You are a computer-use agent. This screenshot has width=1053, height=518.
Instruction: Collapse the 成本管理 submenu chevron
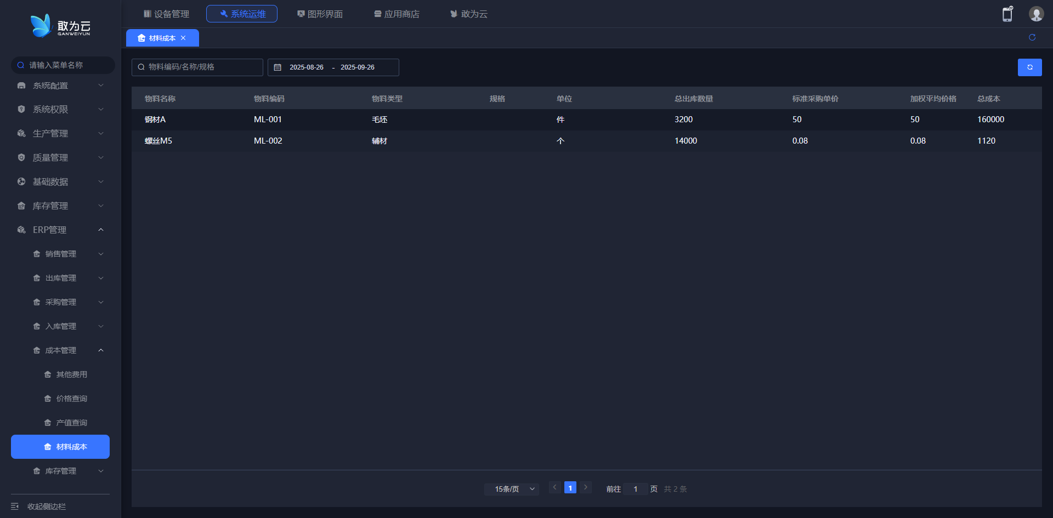pyautogui.click(x=101, y=350)
